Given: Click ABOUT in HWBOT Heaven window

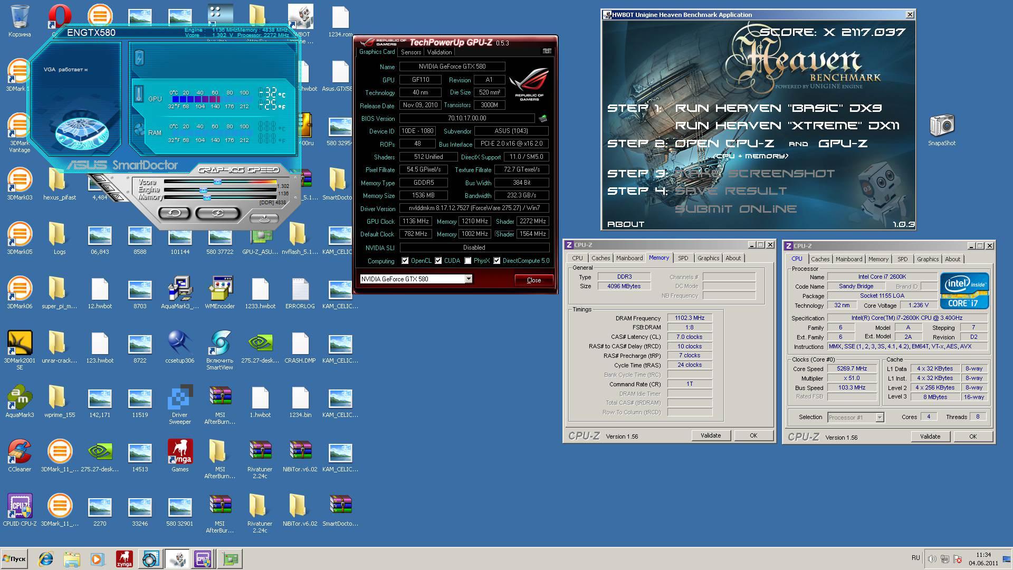Looking at the screenshot, I should pyautogui.click(x=626, y=224).
